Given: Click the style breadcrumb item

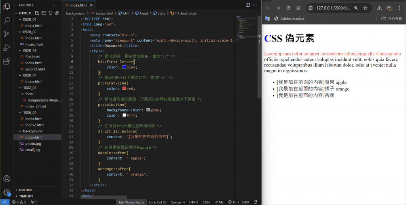Looking at the screenshot, I should (159, 13).
